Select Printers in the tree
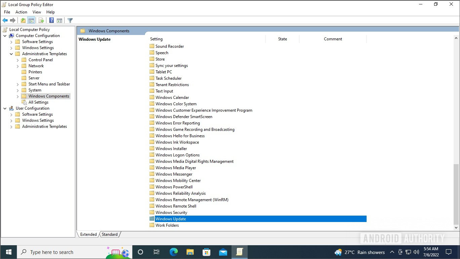This screenshot has height=259, width=460. click(35, 72)
